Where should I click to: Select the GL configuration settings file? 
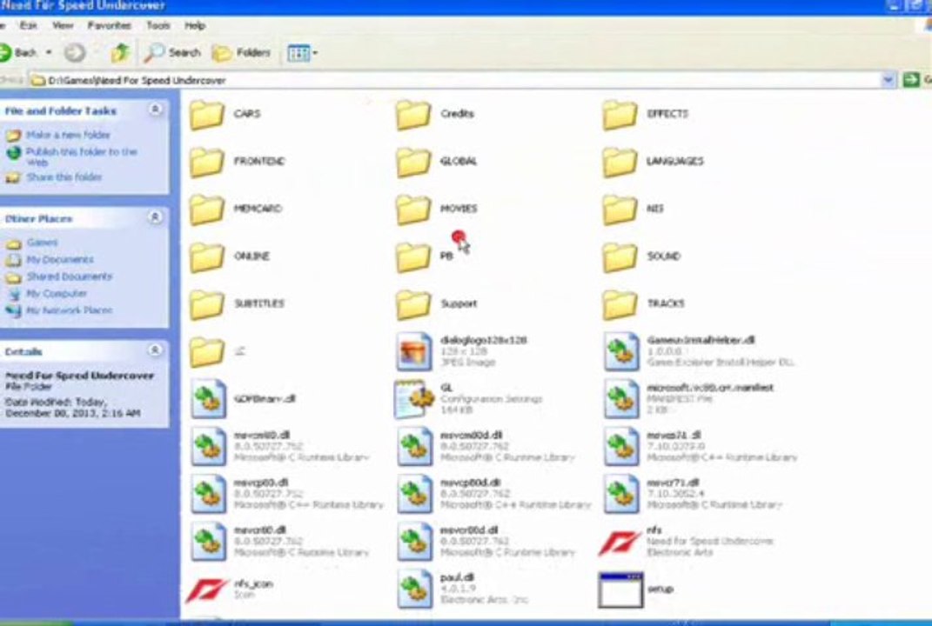click(468, 398)
